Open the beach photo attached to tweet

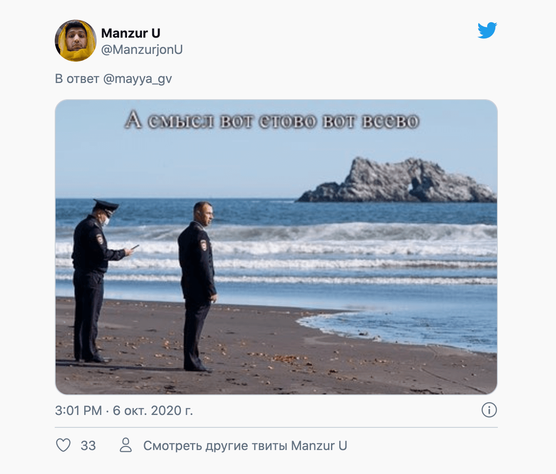point(276,247)
